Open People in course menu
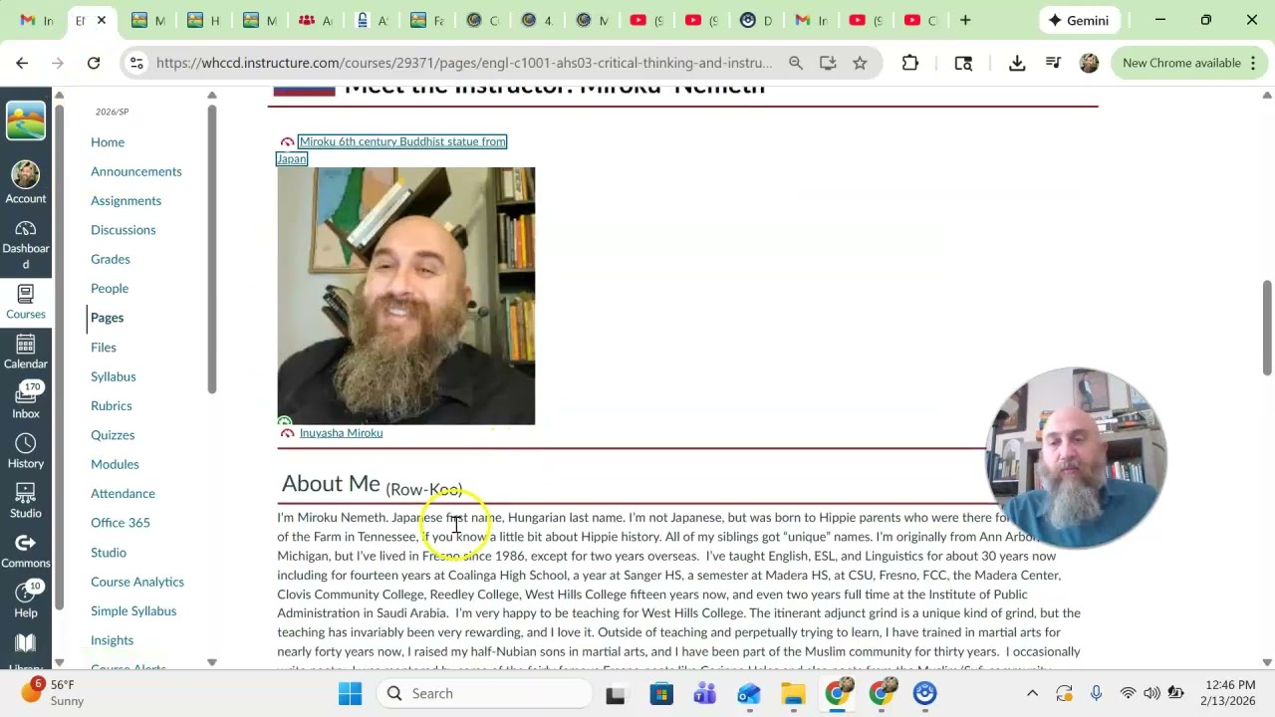This screenshot has height=717, width=1275. pos(110,288)
